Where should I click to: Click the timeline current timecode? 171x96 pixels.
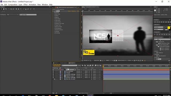57,65
